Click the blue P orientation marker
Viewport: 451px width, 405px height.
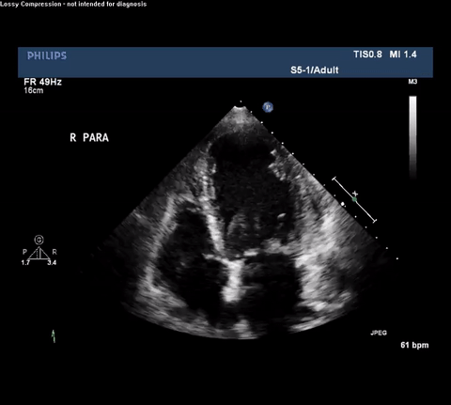[268, 107]
